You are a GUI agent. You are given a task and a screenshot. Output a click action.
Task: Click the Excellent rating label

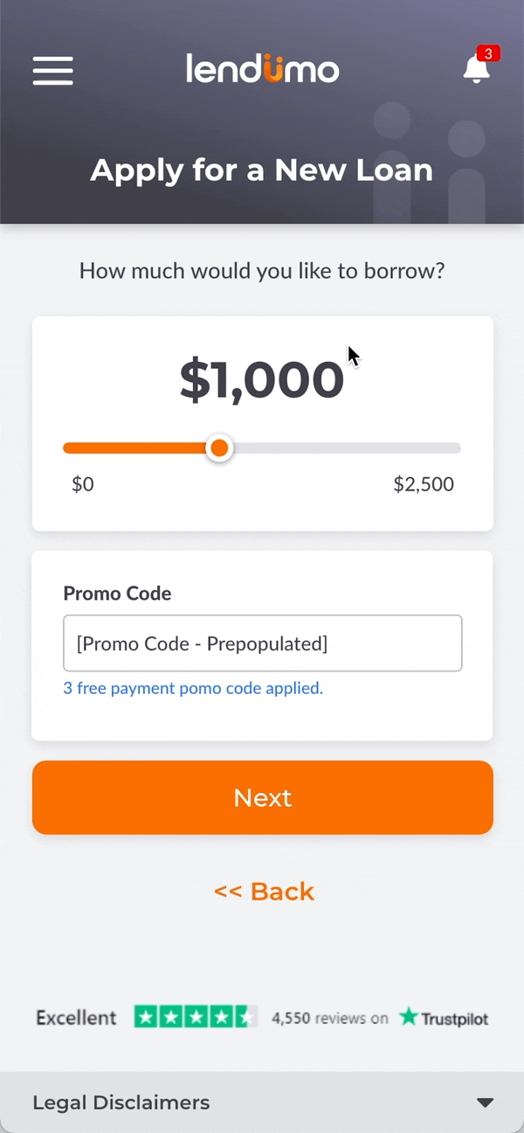76,1018
